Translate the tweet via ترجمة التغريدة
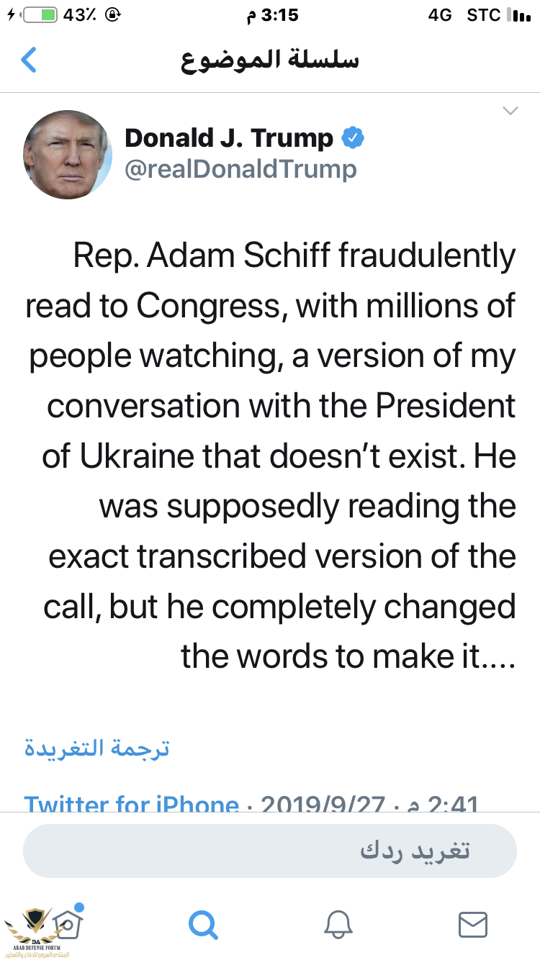This screenshot has width=540, height=960. pyautogui.click(x=97, y=748)
